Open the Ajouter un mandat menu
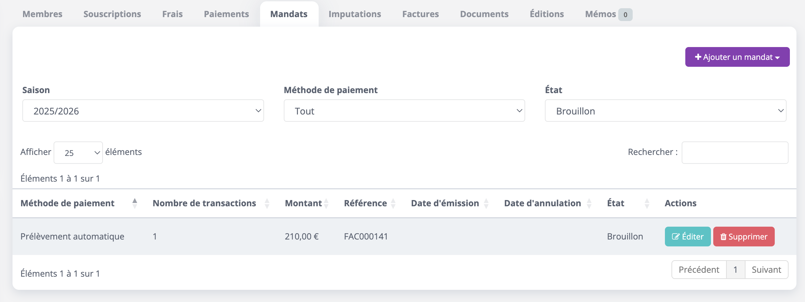 pyautogui.click(x=737, y=57)
